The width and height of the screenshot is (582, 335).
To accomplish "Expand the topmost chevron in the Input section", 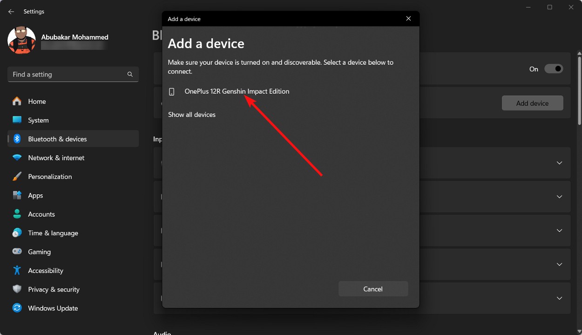I will coord(559,163).
